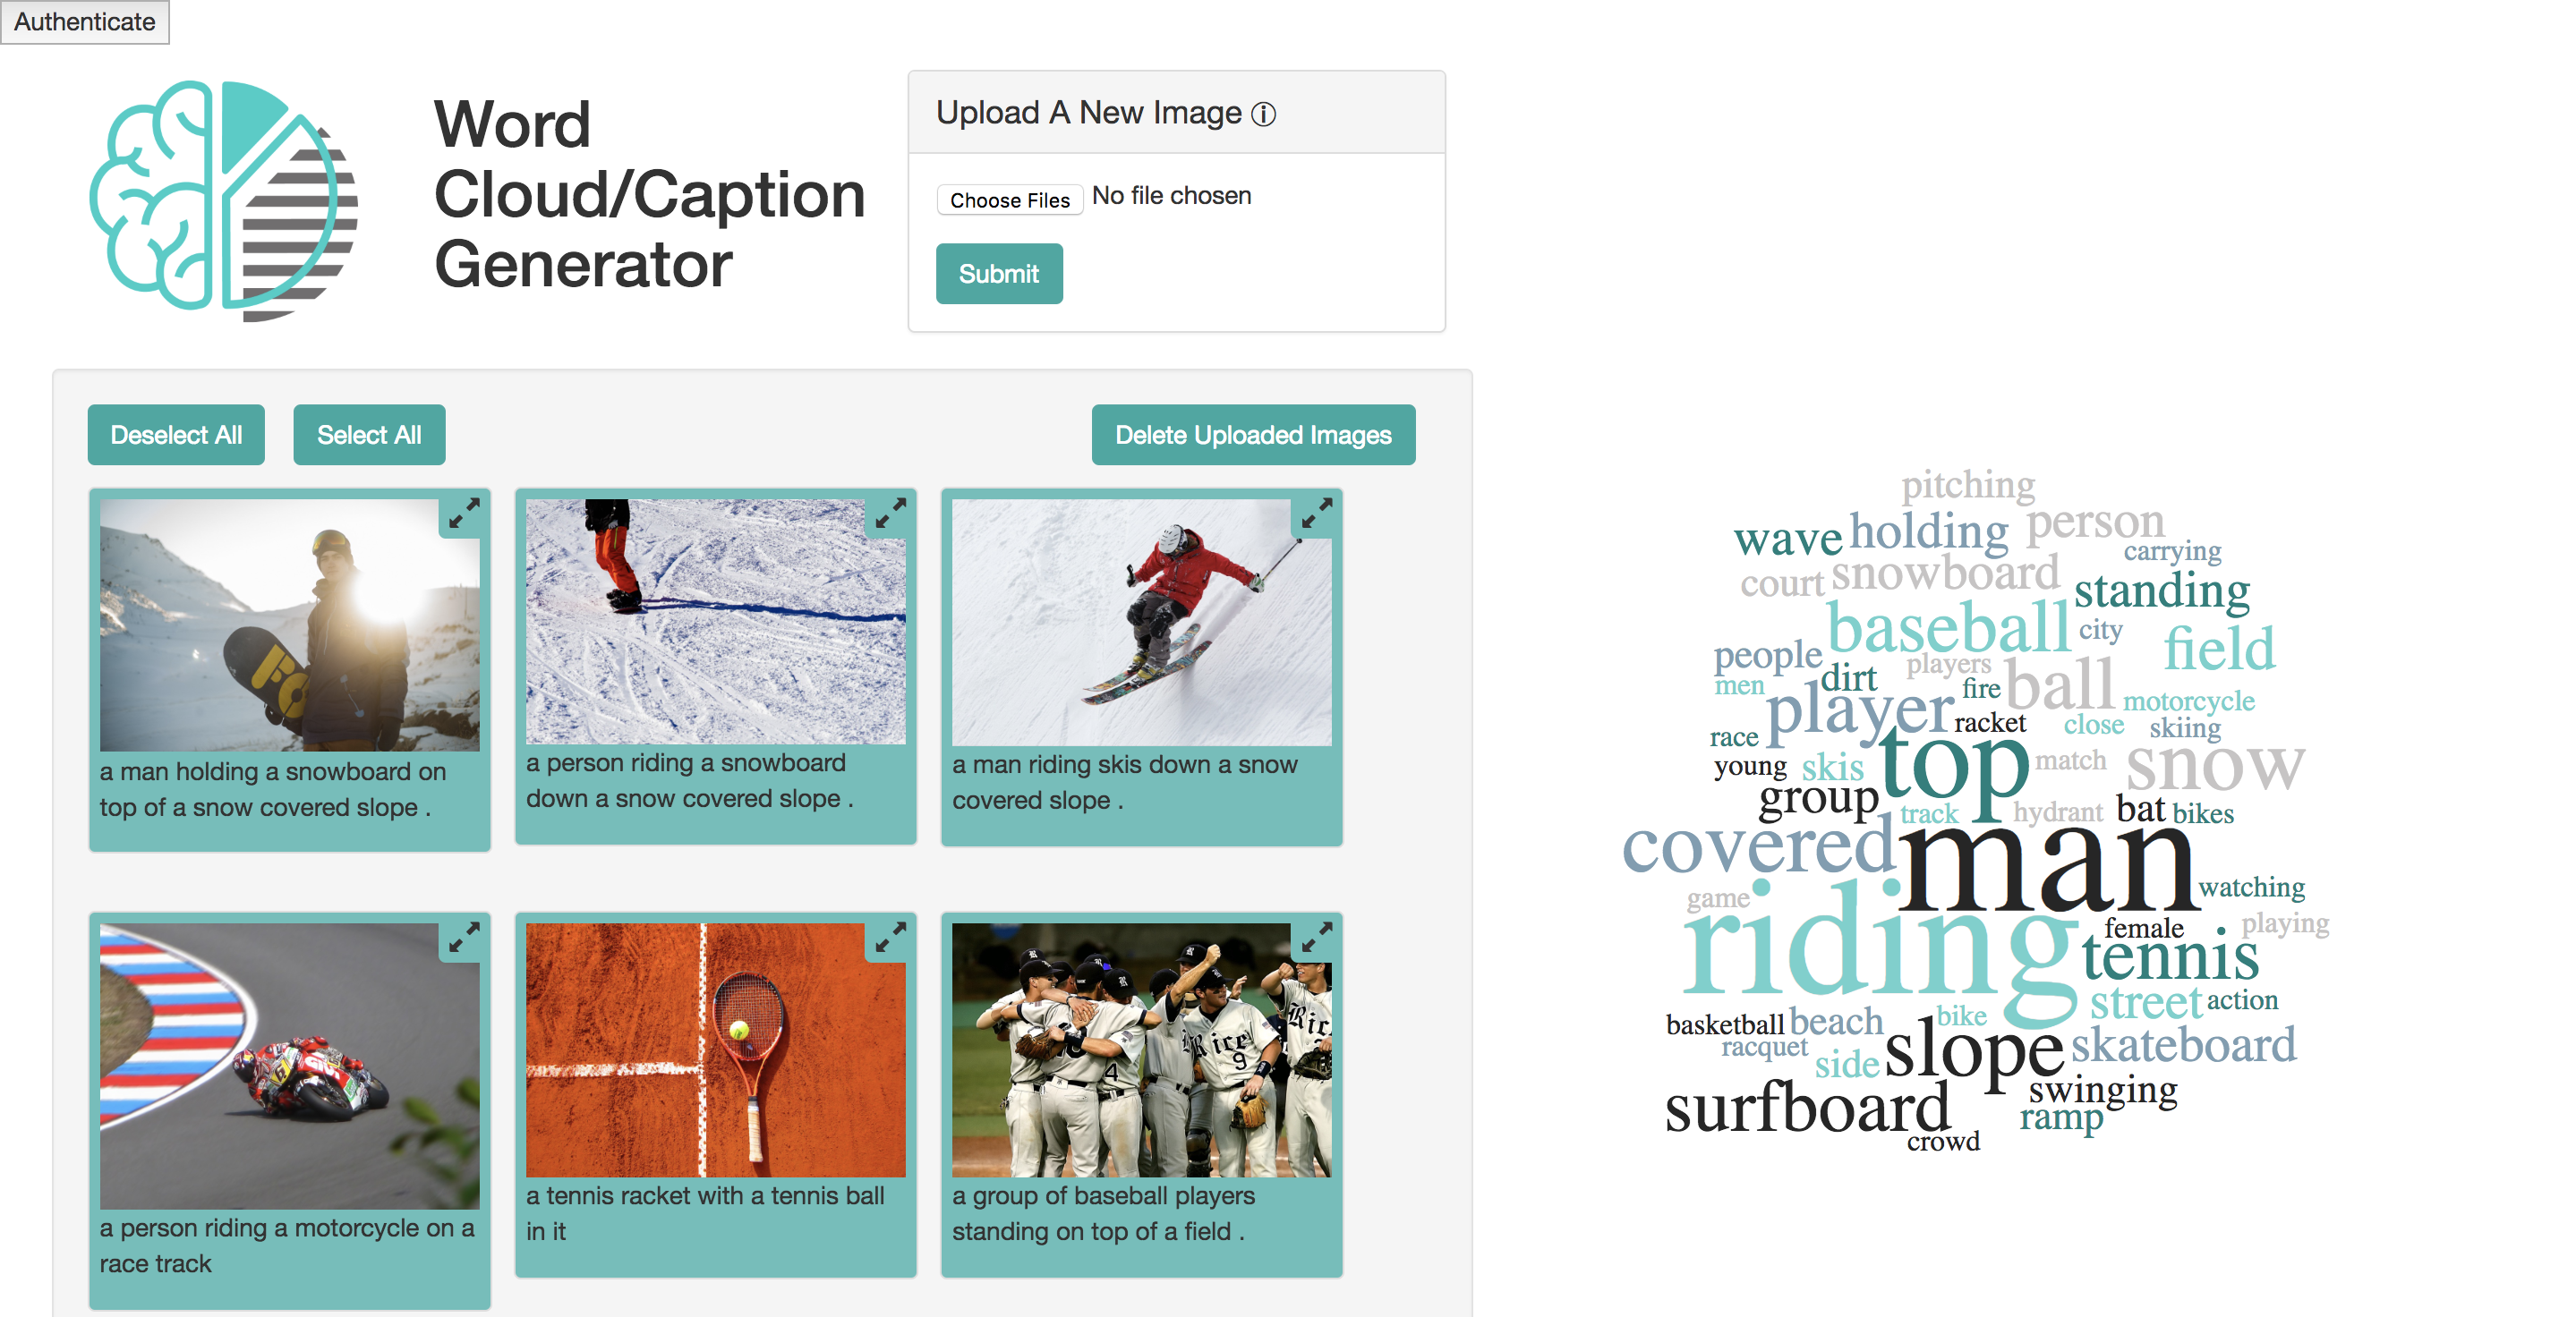Expand the baseball players image
Viewport: 2576px width, 1317px height.
[1315, 939]
